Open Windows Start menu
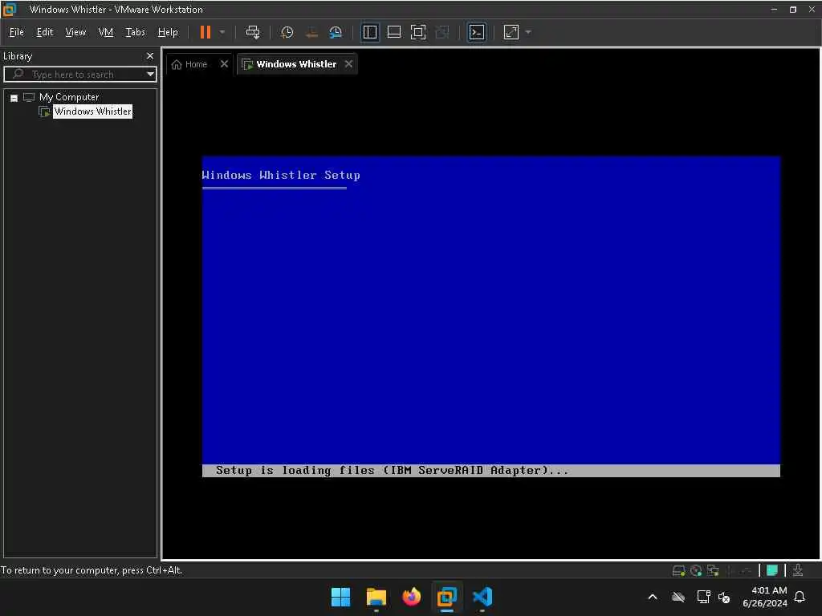Image resolution: width=822 pixels, height=616 pixels. tap(340, 597)
